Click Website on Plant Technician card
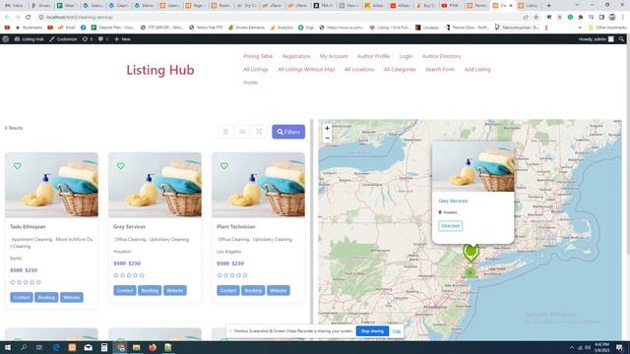Viewport: 630px width, 354px height. (x=278, y=291)
